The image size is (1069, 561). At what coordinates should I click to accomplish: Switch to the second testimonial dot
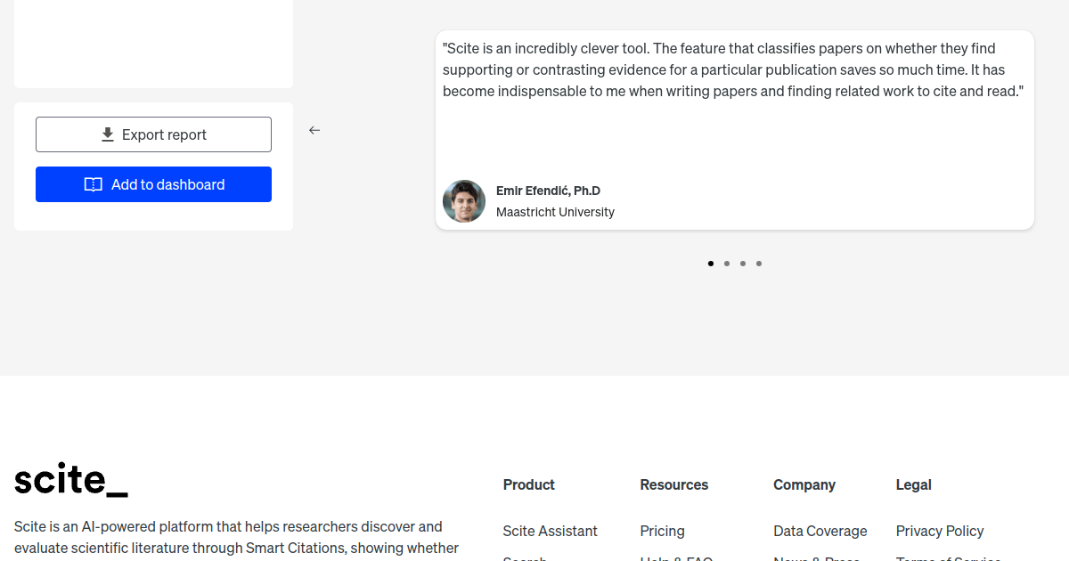[x=727, y=264]
